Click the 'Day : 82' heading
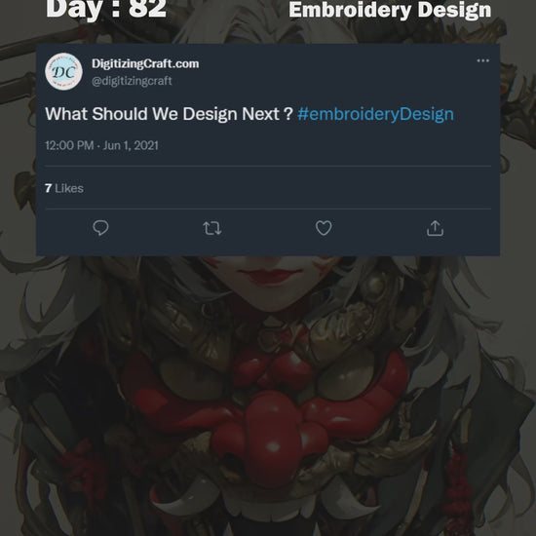Image resolution: width=536 pixels, height=536 pixels. [x=106, y=9]
